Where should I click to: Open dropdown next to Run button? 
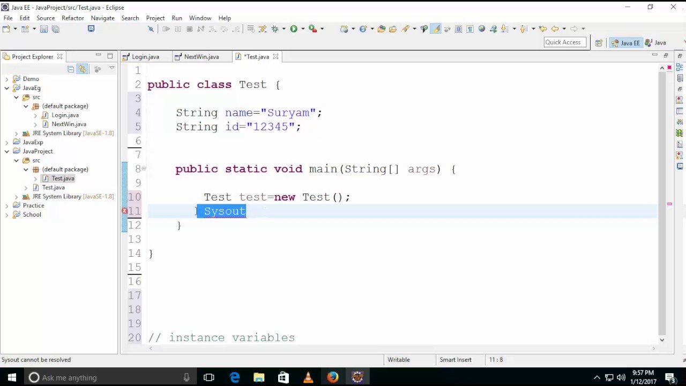click(303, 29)
